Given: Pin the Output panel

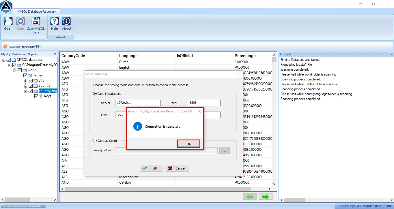Looking at the screenshot, I should (391, 54).
